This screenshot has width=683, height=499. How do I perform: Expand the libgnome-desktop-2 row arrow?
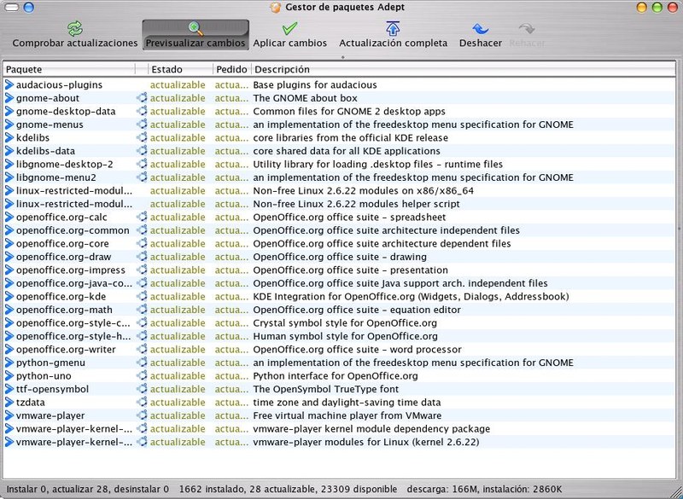[9, 164]
